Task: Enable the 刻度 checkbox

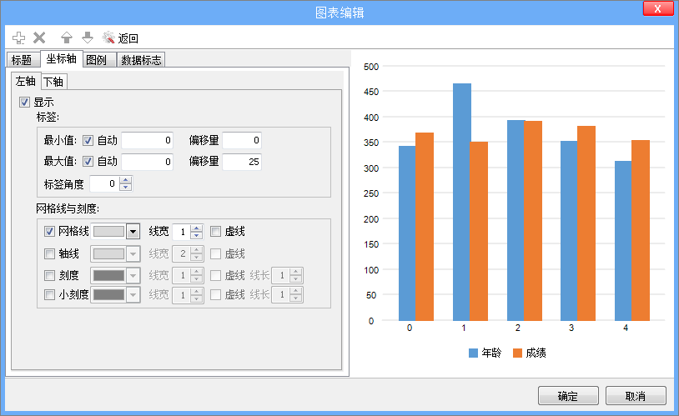Action: click(49, 275)
